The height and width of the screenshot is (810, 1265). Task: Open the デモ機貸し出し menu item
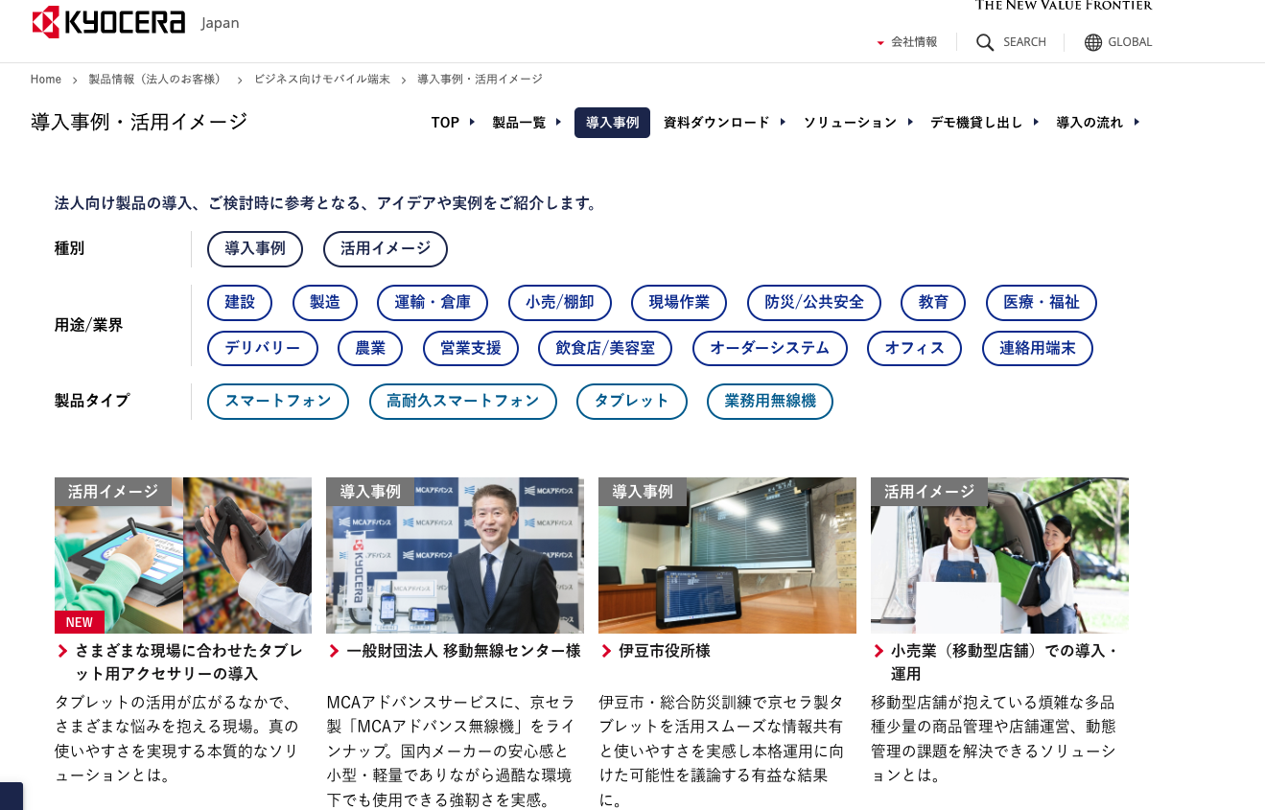[x=975, y=123]
